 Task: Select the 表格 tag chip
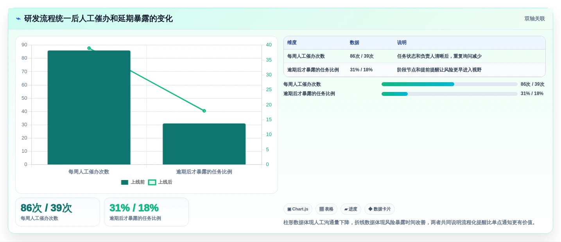click(x=326, y=209)
